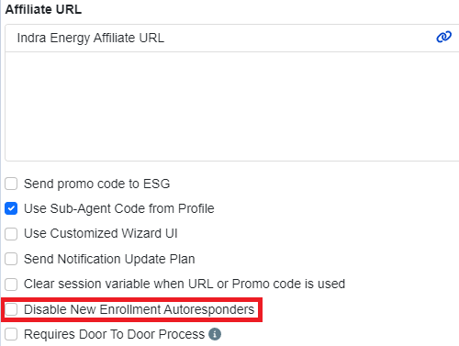Enable the Send promo code to ESG checkbox
Viewport: 459px width, 346px height.
(11, 184)
